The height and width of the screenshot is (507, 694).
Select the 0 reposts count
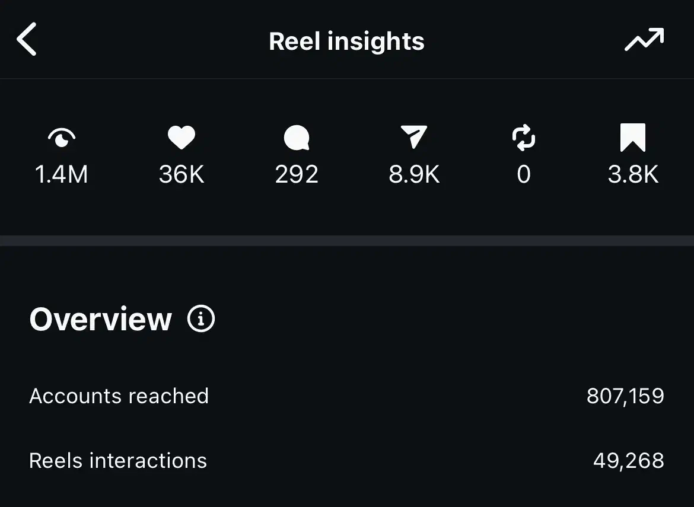(x=524, y=175)
